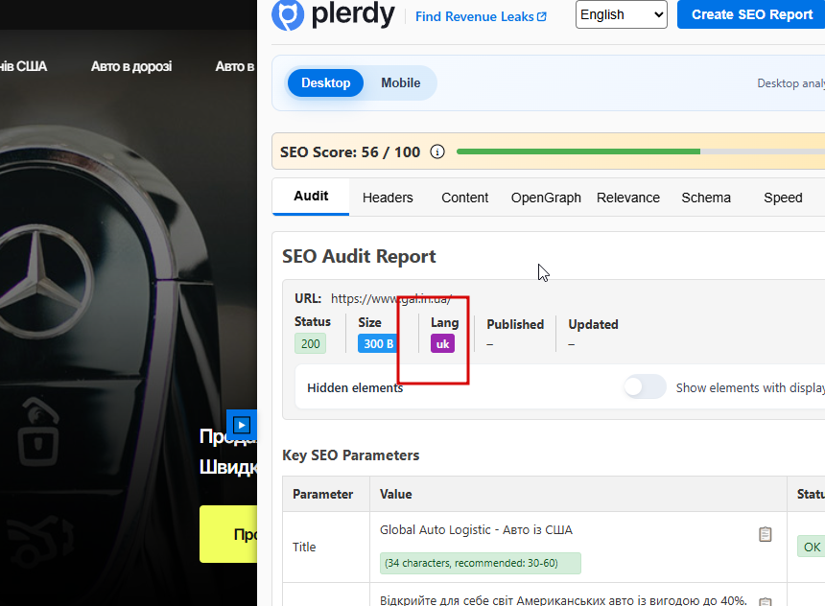Image resolution: width=825 pixels, height=606 pixels.
Task: Click the blue video play icon
Action: pos(242,425)
